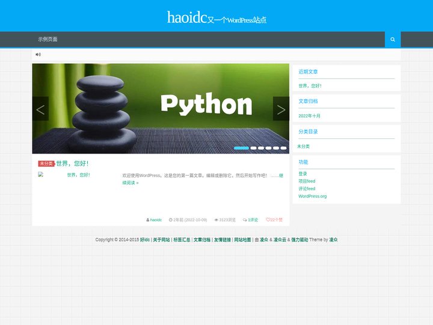This screenshot has height=325, width=433.
Task: Click the broken thumbnail image icon
Action: (x=41, y=175)
